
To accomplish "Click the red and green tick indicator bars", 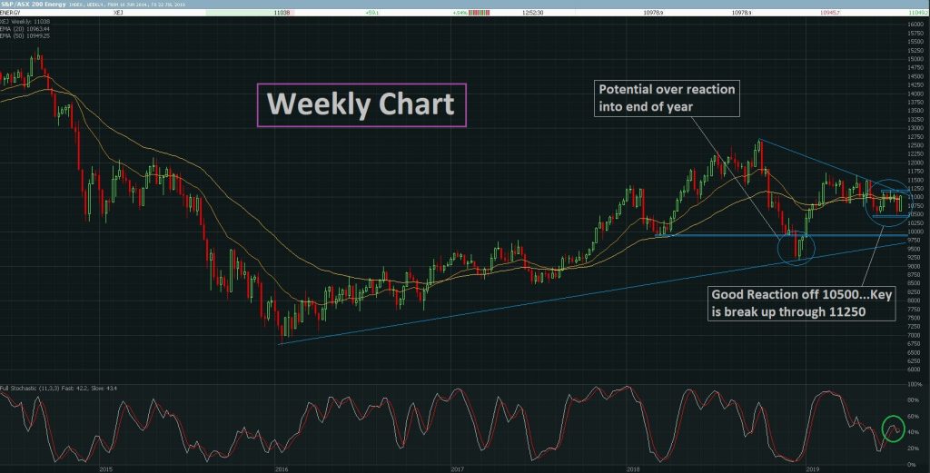I will (480, 13).
